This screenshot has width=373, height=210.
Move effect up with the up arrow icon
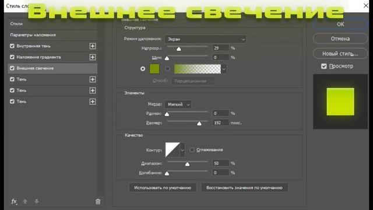pyautogui.click(x=25, y=201)
